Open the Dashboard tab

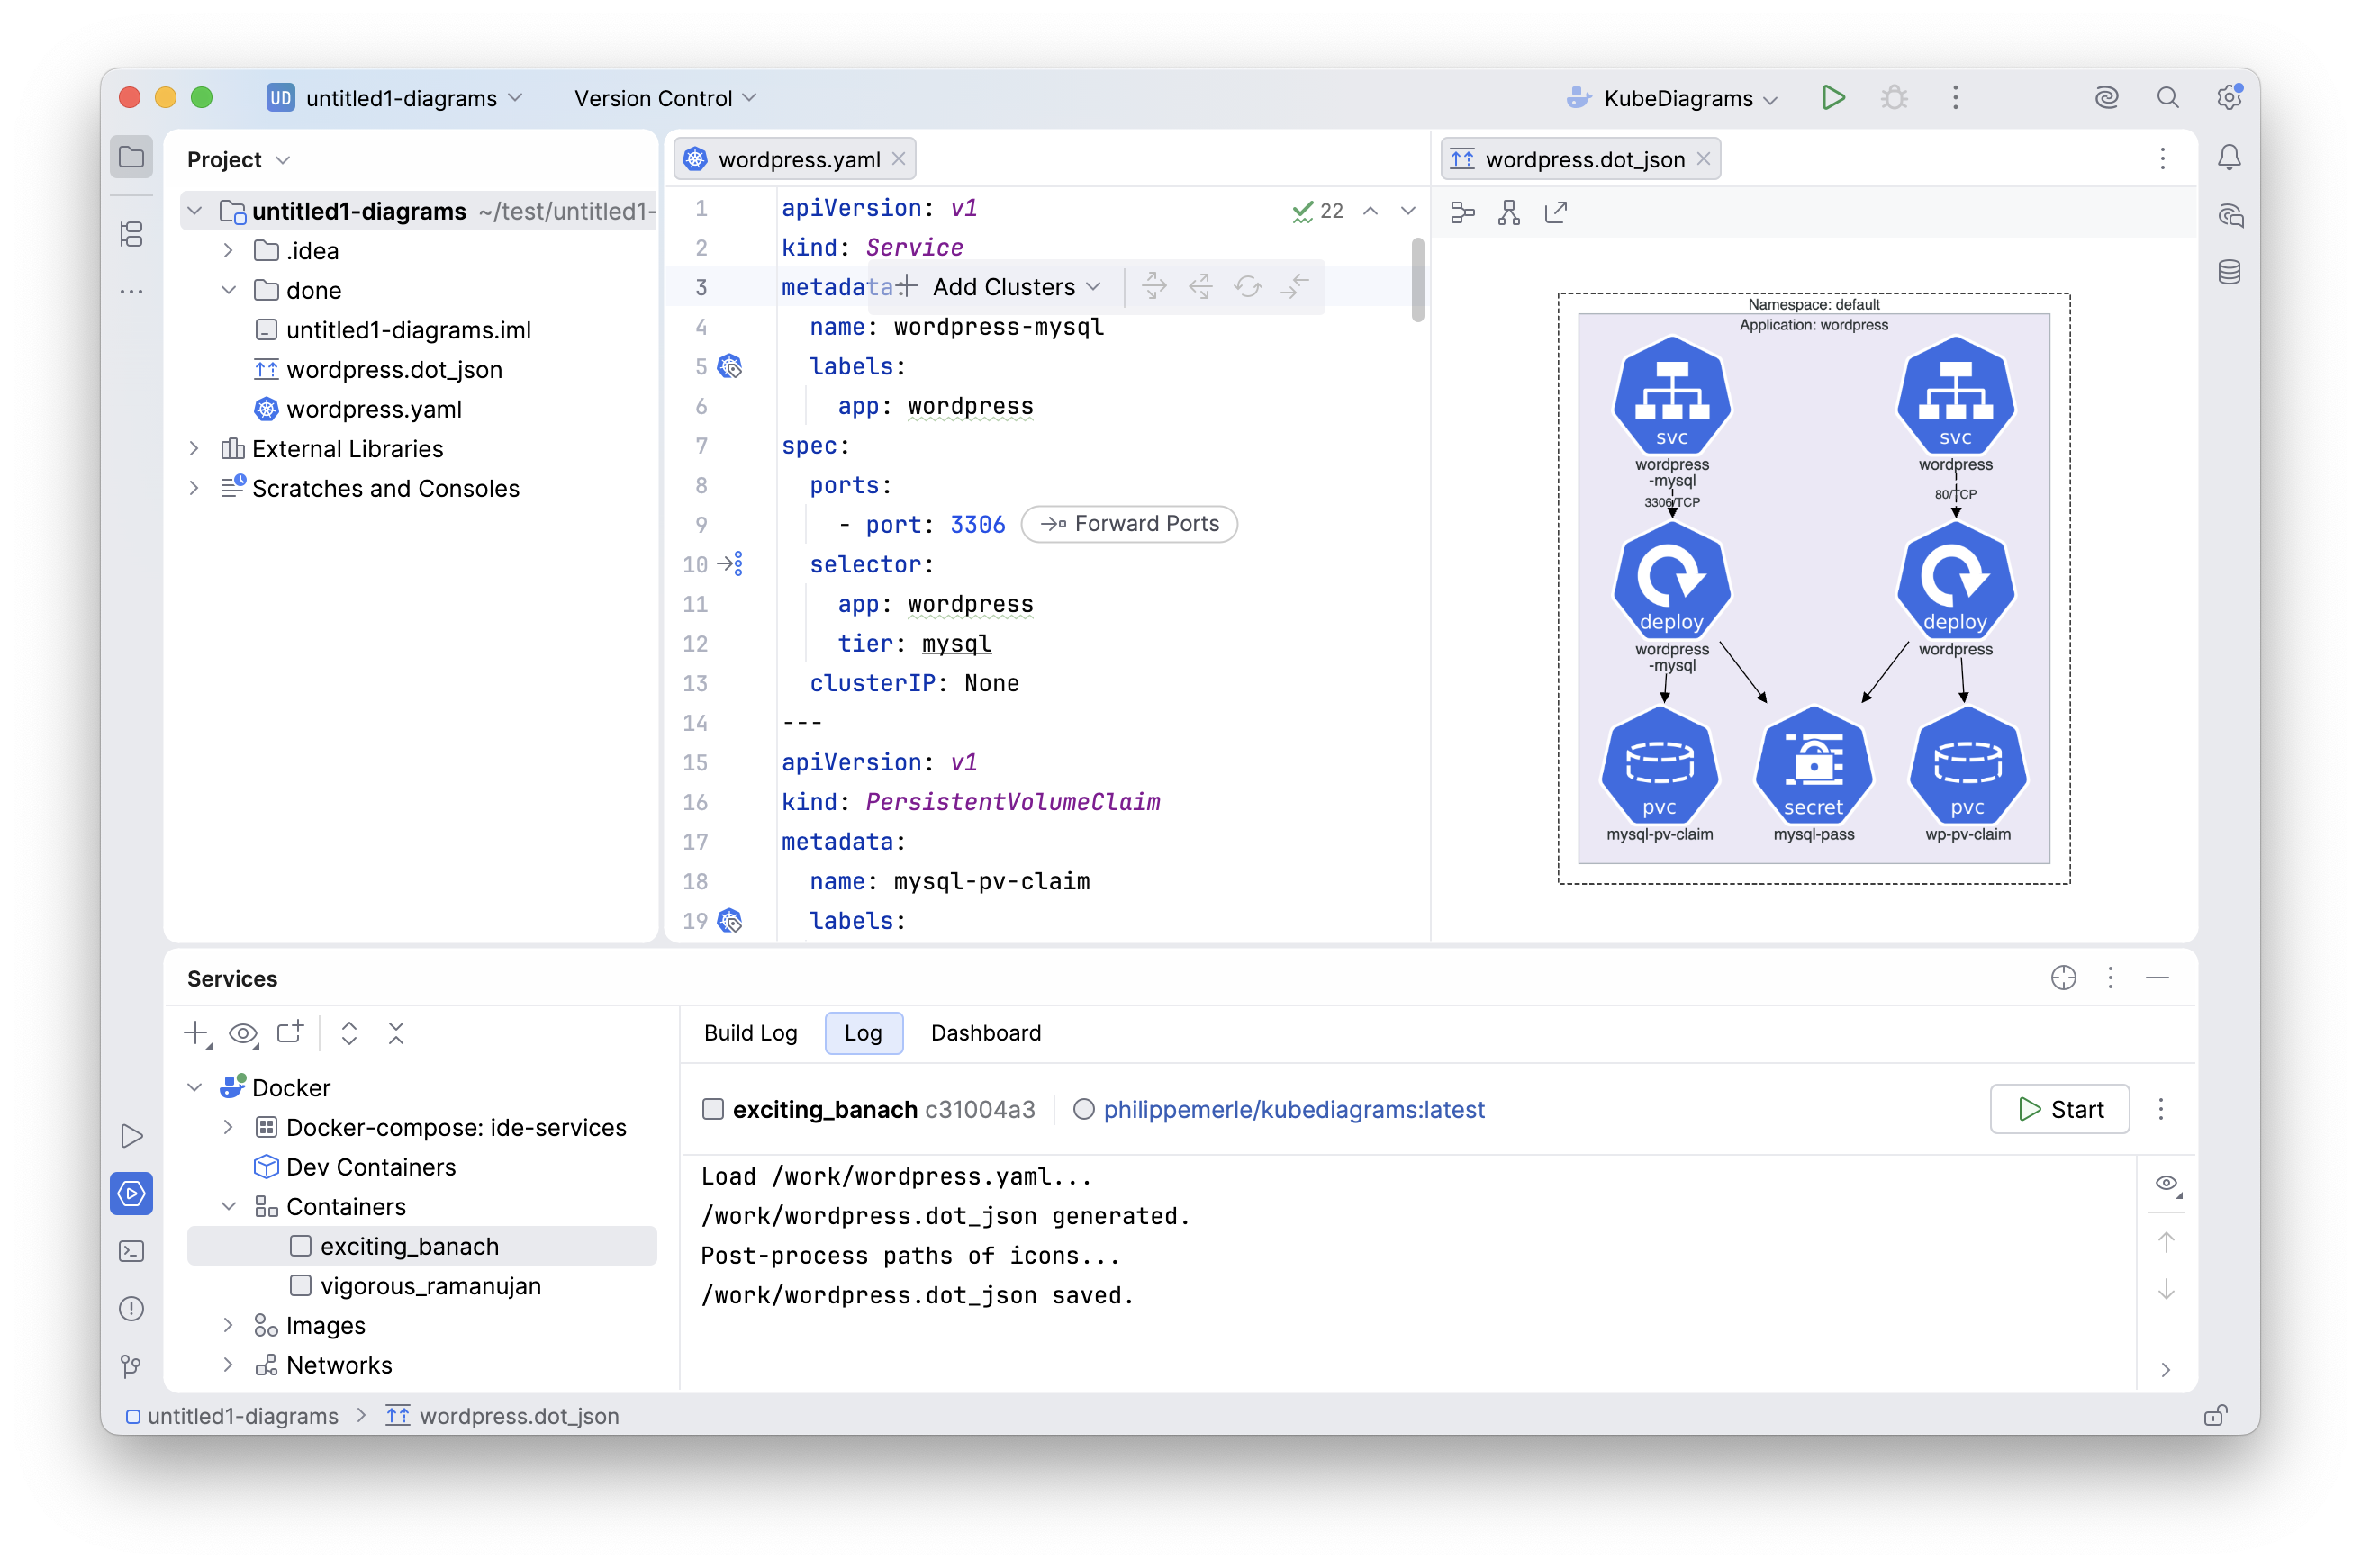tap(985, 1033)
